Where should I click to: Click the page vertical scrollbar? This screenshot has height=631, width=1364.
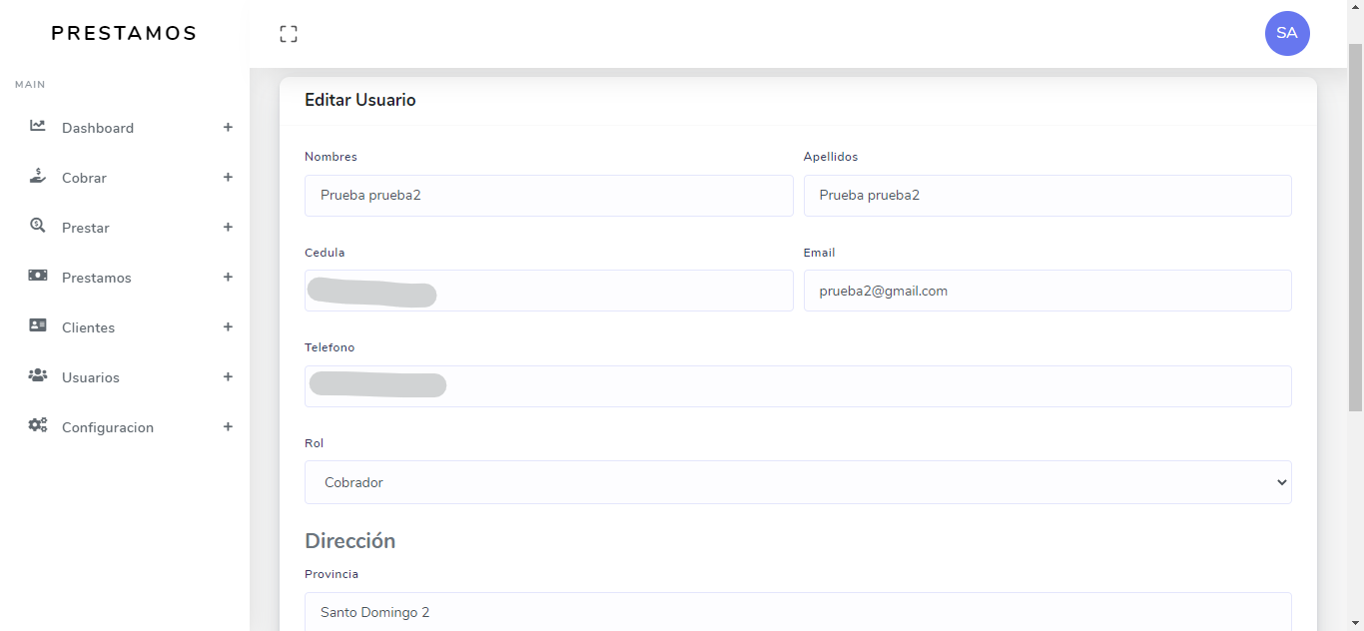tap(1355, 228)
